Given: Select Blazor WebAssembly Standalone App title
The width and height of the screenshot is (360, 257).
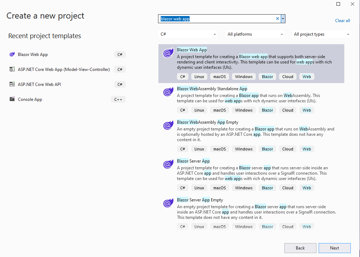Looking at the screenshot, I should [x=212, y=89].
